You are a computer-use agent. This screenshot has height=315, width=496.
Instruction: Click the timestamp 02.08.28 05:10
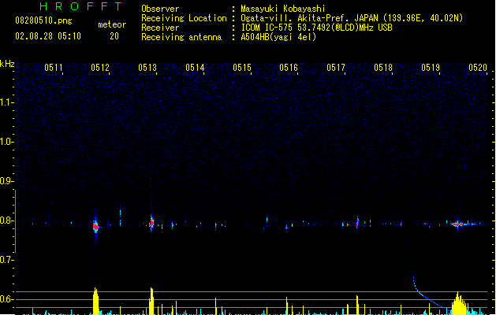pos(48,36)
